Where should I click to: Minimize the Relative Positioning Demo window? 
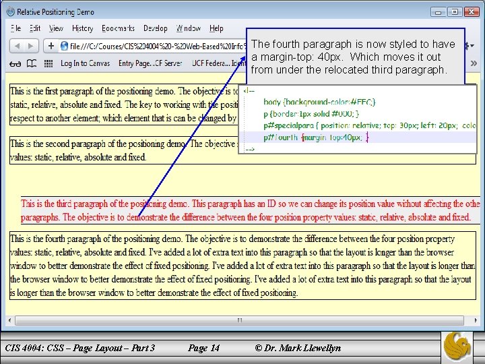439,12
